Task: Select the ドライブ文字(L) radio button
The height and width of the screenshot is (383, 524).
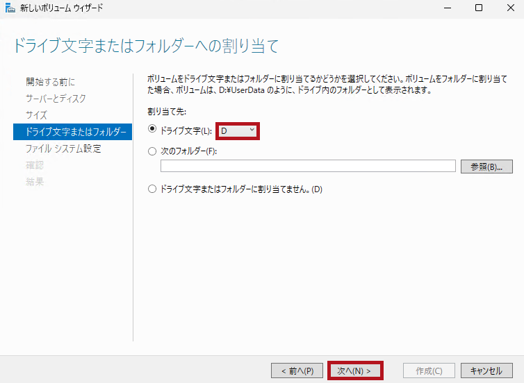Action: point(153,130)
